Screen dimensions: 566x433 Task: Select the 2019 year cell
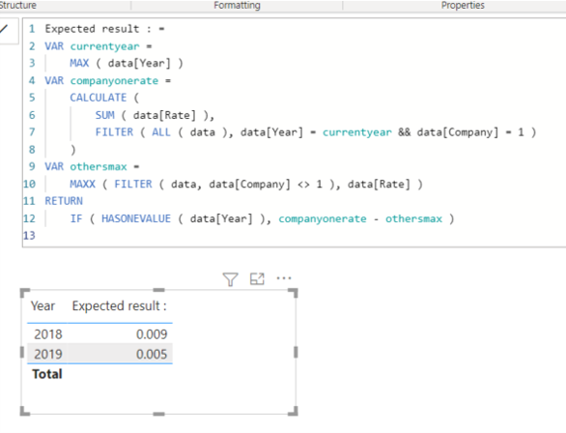coord(48,354)
